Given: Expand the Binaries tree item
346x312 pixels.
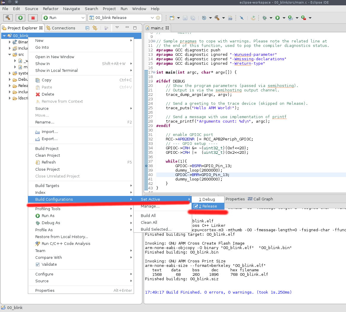Looking at the screenshot, I should (x=9, y=42).
